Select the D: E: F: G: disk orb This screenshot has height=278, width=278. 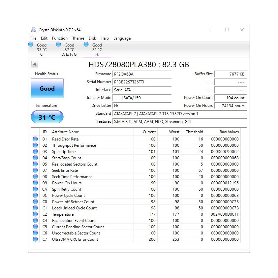[58, 45]
